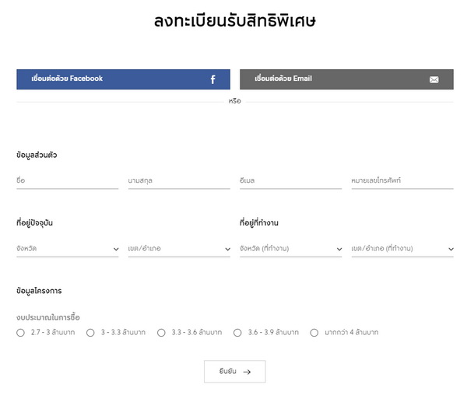Connect with the เชื่อมต่อด้วย Facebook button

pyautogui.click(x=123, y=79)
